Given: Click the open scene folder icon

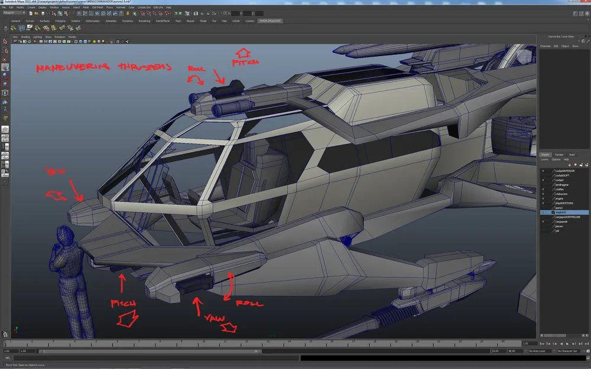Looking at the screenshot, I should click(x=35, y=12).
